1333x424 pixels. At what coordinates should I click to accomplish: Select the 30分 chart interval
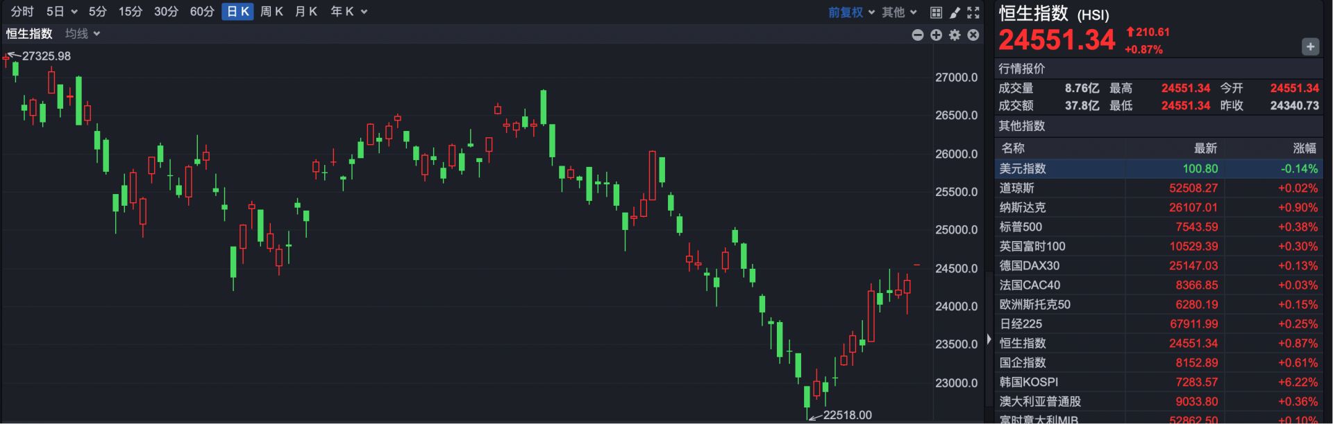[166, 12]
